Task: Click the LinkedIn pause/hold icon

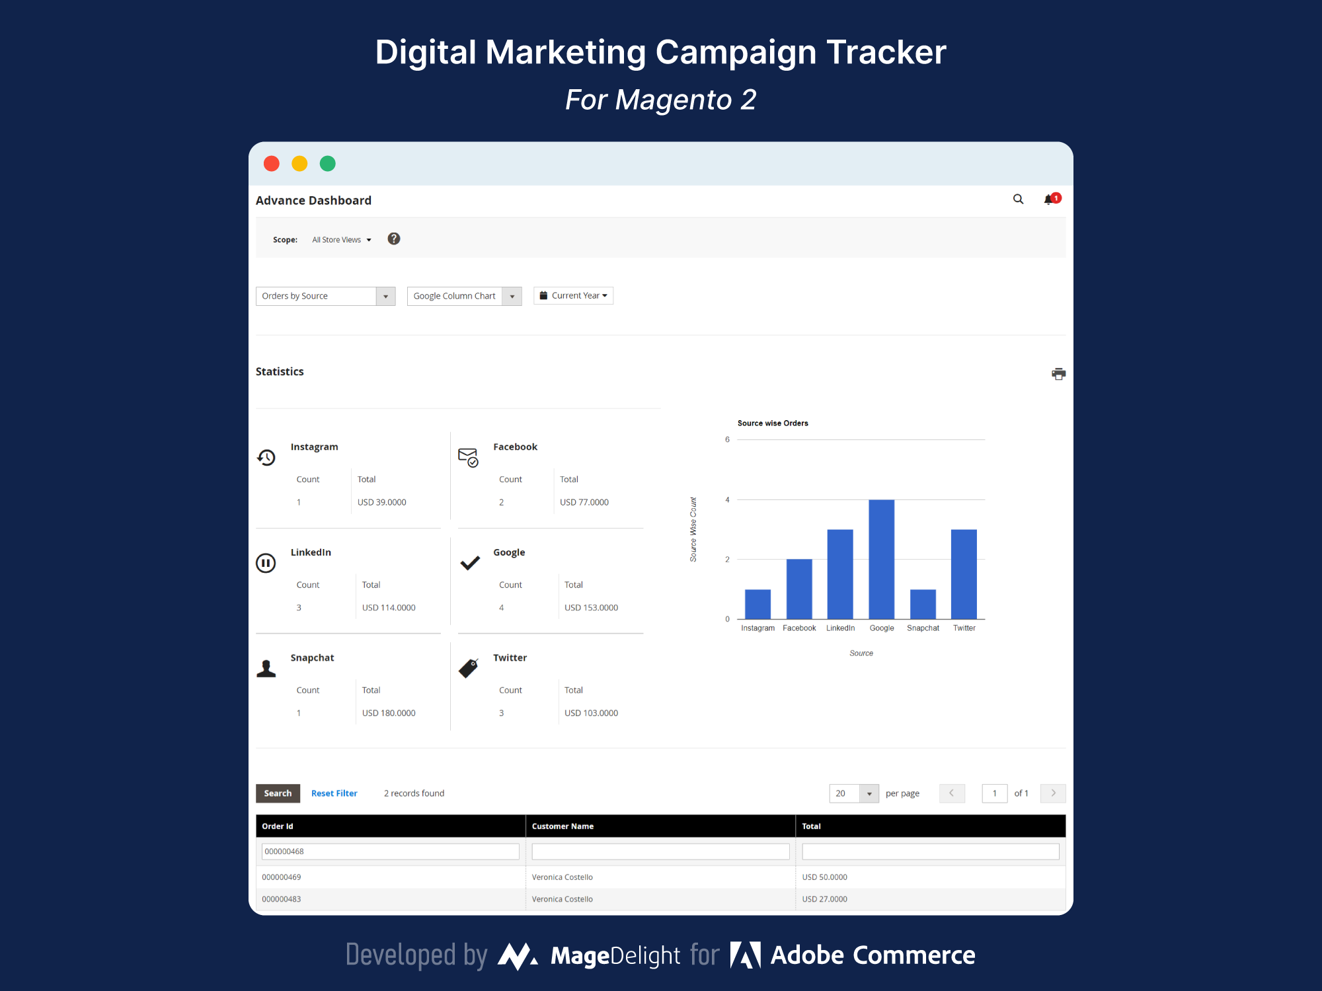Action: [268, 561]
